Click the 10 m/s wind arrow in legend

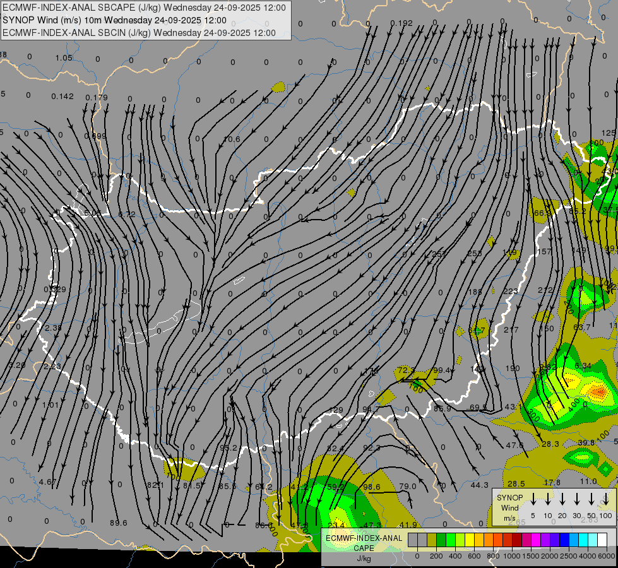coord(548,499)
